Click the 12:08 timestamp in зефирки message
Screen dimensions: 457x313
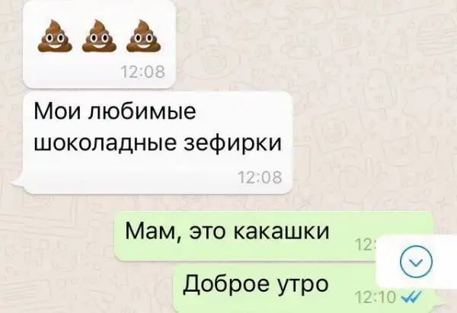(260, 177)
